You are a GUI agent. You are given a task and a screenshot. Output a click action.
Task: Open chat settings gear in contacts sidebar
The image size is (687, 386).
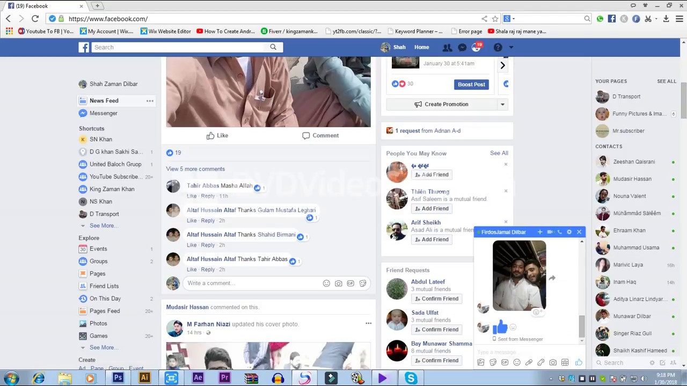click(652, 363)
